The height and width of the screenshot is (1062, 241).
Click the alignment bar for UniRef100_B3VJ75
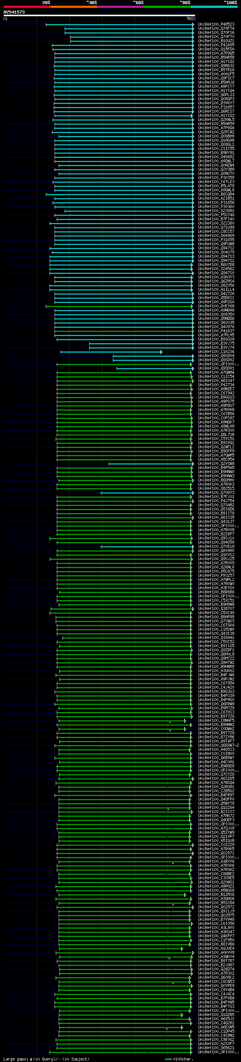142,344
